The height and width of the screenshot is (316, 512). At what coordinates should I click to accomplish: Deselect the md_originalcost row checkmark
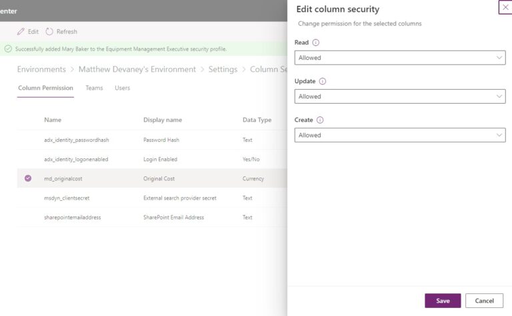(28, 178)
